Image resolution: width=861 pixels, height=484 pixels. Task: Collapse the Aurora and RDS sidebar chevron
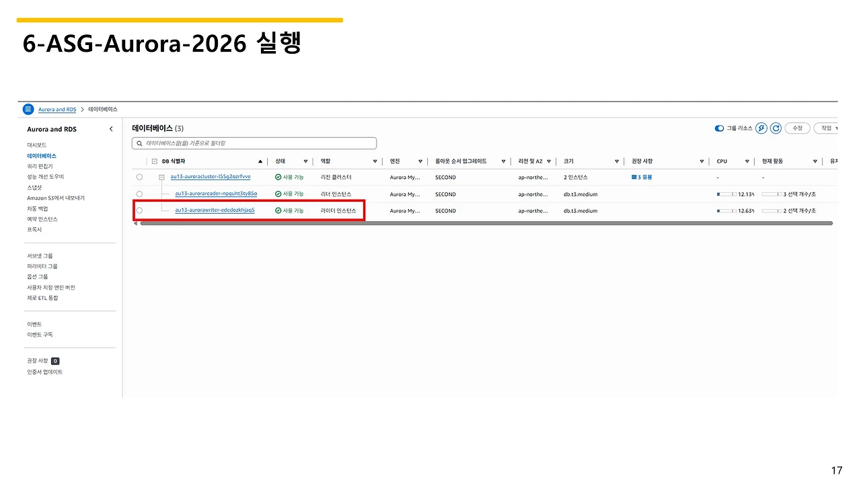[111, 129]
